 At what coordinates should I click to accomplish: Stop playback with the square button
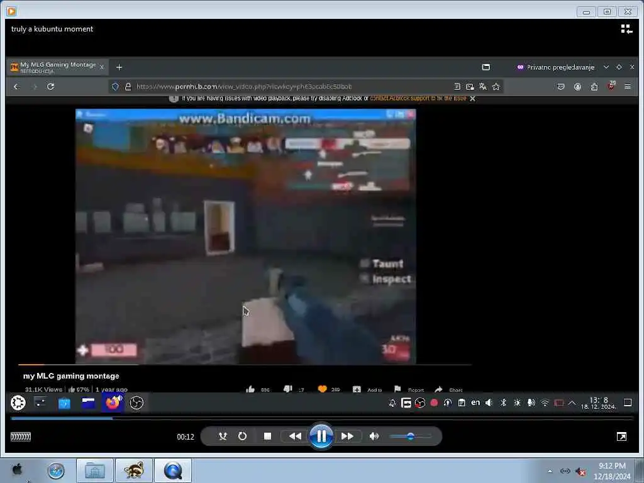267,436
